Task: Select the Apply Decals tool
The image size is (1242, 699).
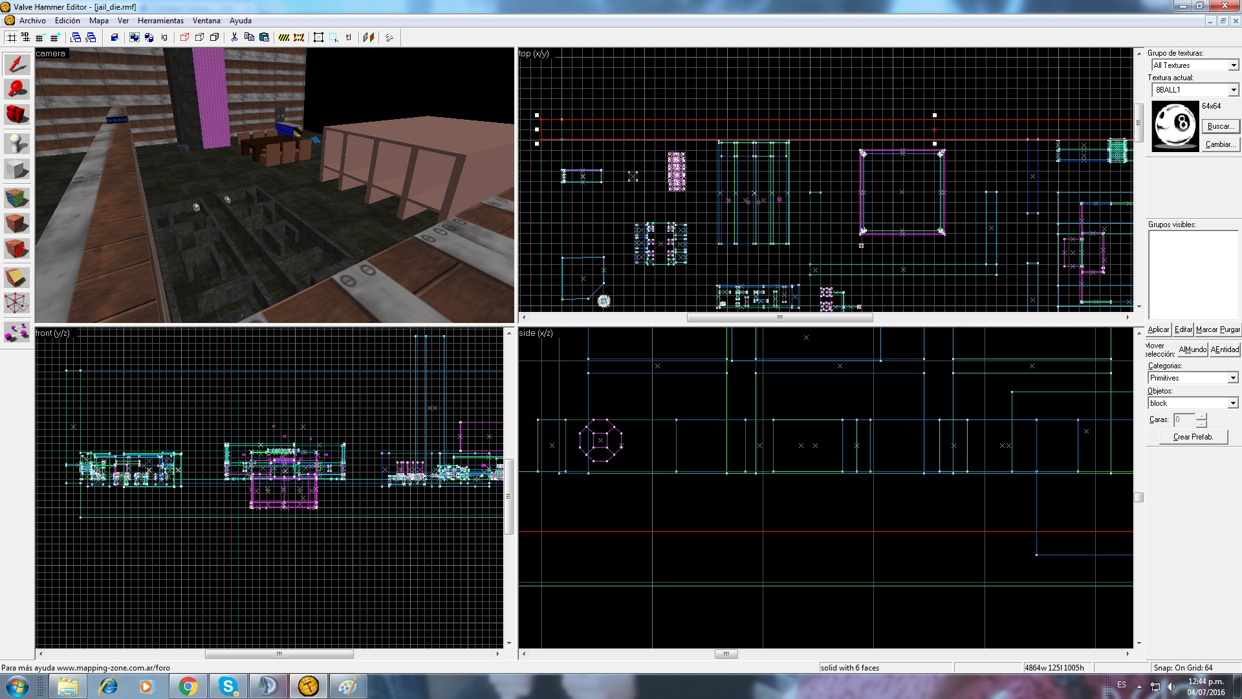Action: click(17, 249)
